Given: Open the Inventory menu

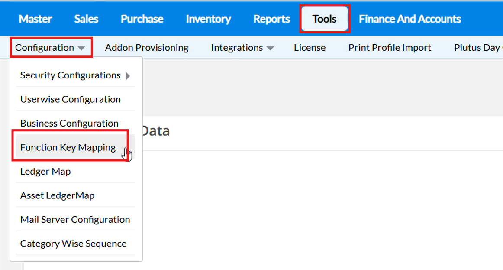Looking at the screenshot, I should click(x=208, y=19).
